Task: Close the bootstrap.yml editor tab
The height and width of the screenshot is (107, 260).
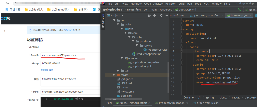Action: point(250,15)
